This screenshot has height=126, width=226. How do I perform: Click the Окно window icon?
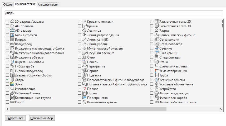[x=85, y=57]
